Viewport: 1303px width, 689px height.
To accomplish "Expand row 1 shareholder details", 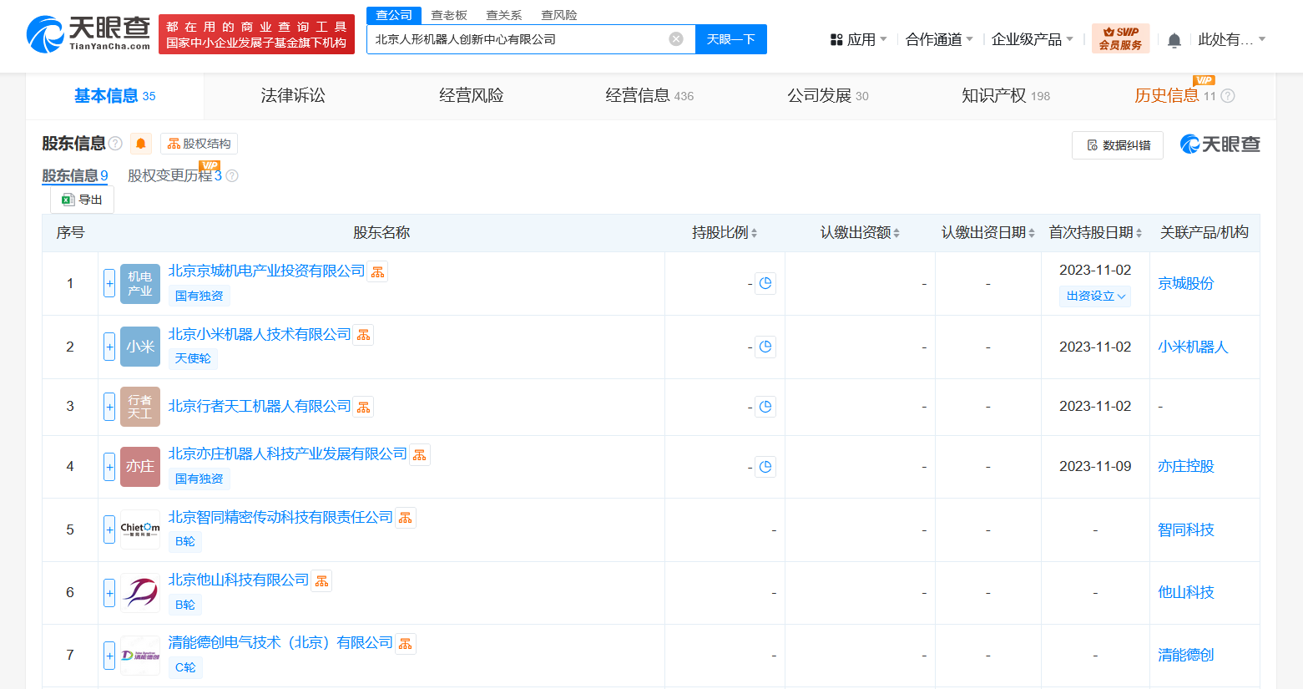I will click(x=109, y=283).
